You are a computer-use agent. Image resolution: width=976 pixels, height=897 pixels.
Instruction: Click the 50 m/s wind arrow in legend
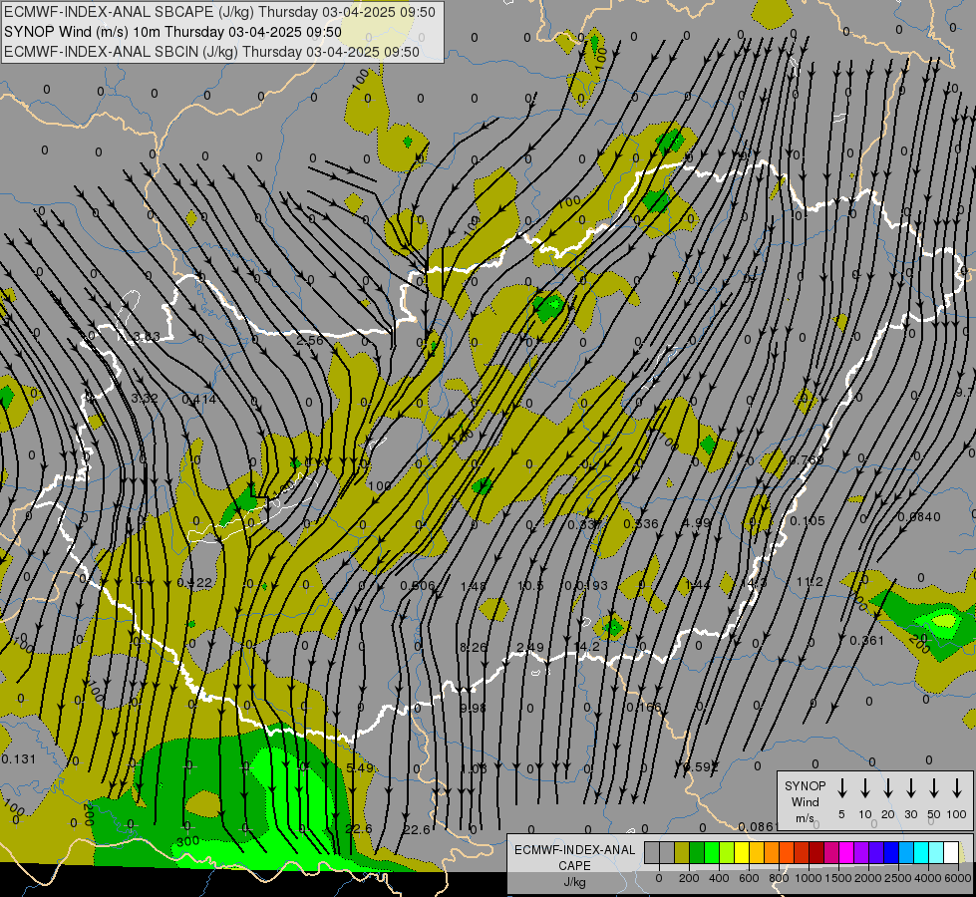934,788
